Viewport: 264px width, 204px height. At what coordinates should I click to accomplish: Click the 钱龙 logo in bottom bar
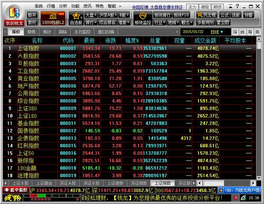point(13,198)
